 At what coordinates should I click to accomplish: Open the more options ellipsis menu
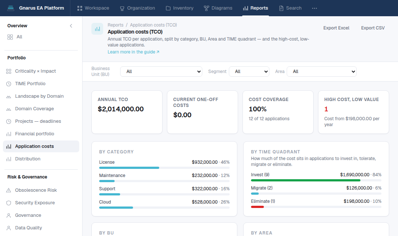[x=314, y=8]
